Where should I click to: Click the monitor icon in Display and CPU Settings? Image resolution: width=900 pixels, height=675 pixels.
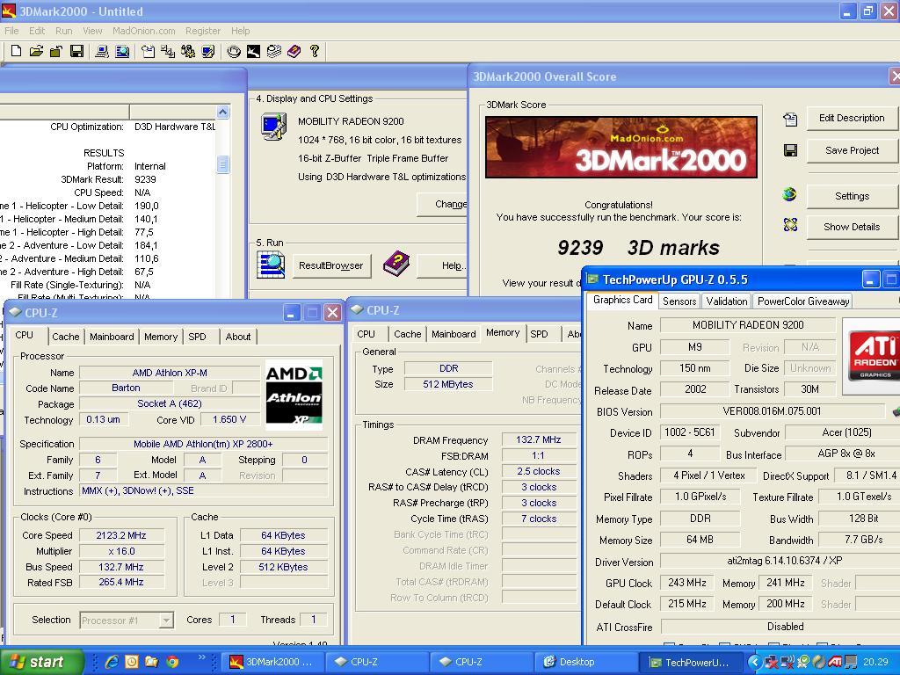point(273,127)
